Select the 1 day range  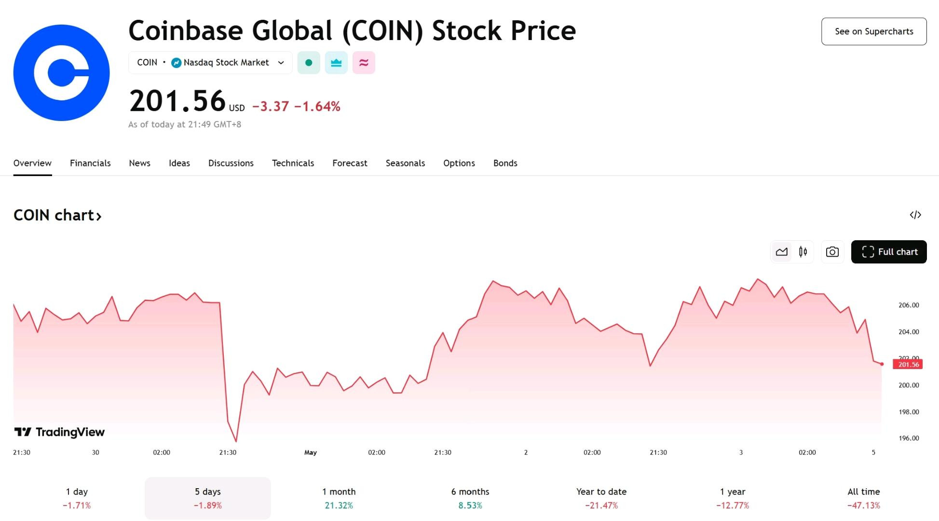click(77, 498)
